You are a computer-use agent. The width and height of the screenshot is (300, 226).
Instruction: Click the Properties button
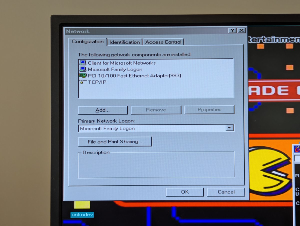[x=209, y=109]
